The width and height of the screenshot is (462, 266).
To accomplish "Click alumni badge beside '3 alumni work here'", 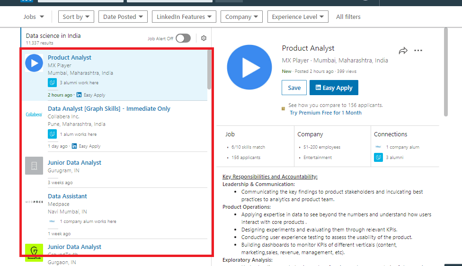I will point(52,83).
